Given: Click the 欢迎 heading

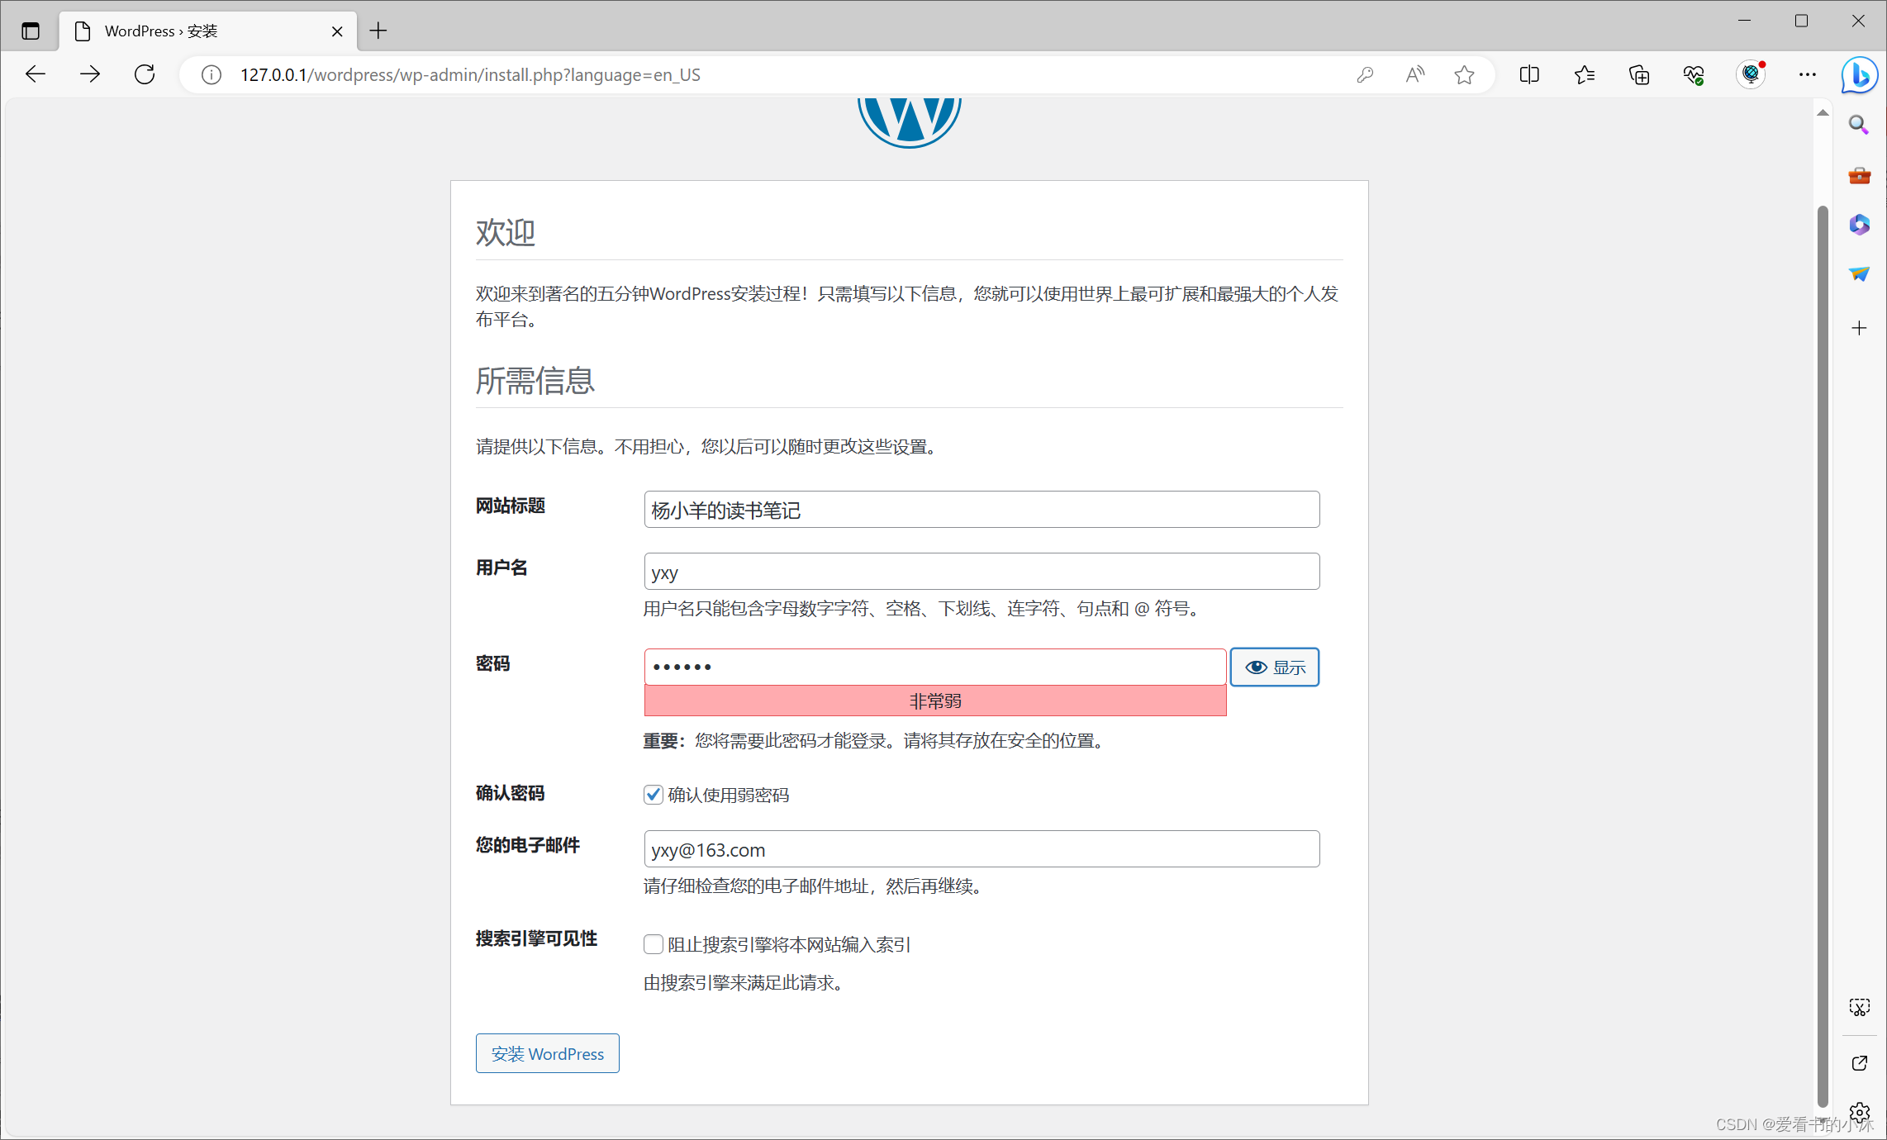Looking at the screenshot, I should 506,233.
